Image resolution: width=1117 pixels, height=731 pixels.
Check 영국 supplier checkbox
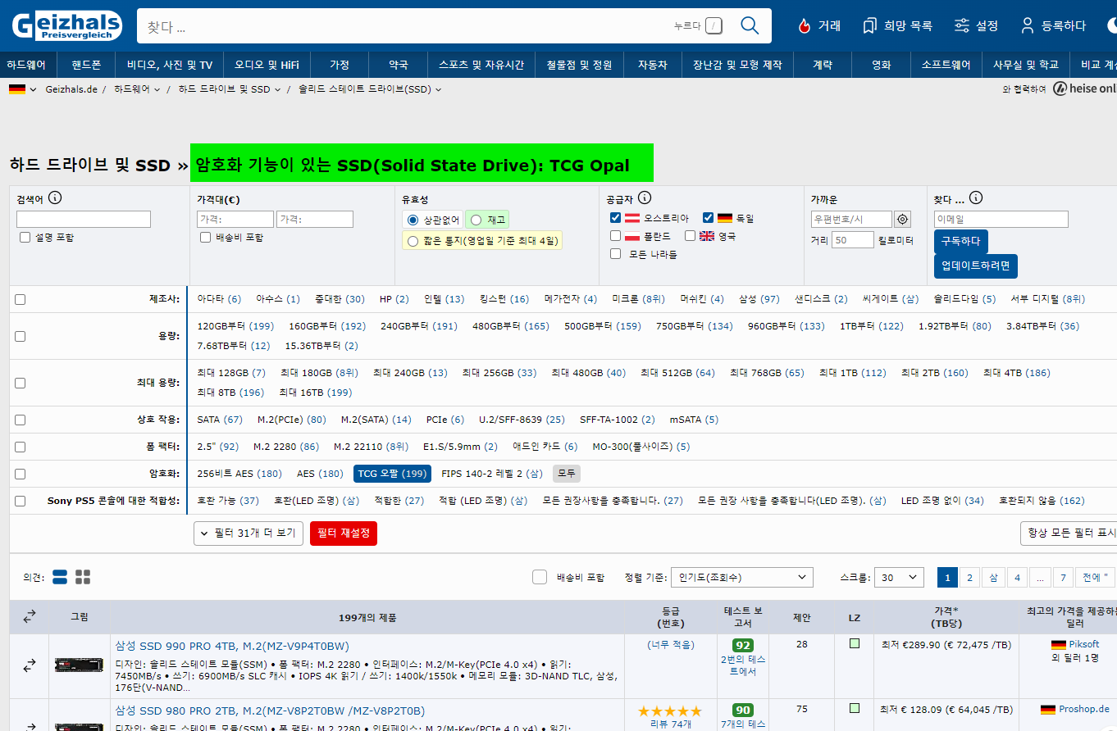pyautogui.click(x=691, y=236)
